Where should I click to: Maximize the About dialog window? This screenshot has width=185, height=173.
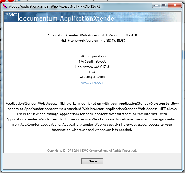coord(164,5)
